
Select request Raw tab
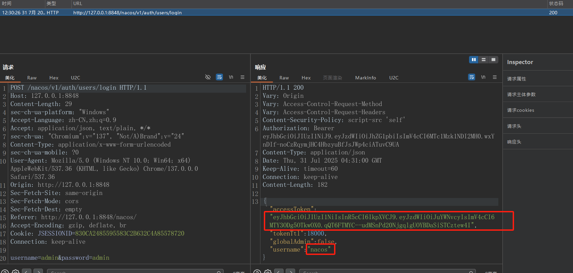[x=32, y=78]
